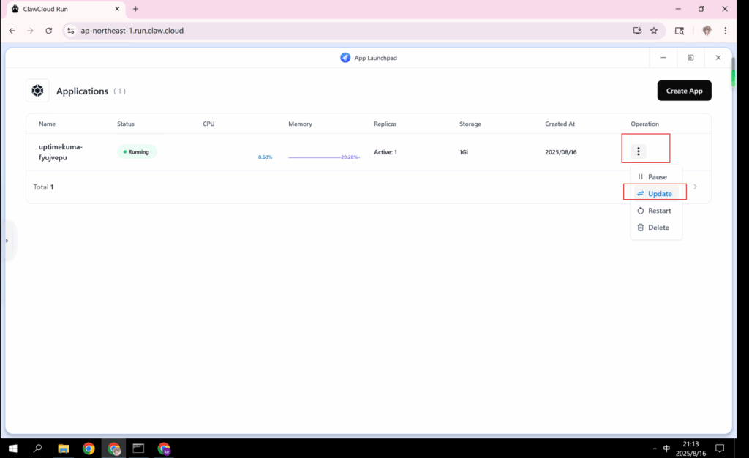Expand the left side panel handle
The width and height of the screenshot is (749, 458).
(7, 240)
